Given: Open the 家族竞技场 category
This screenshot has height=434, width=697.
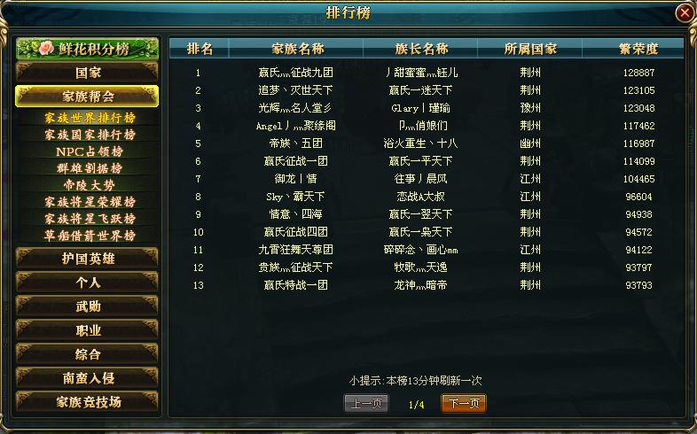Looking at the screenshot, I should [87, 402].
